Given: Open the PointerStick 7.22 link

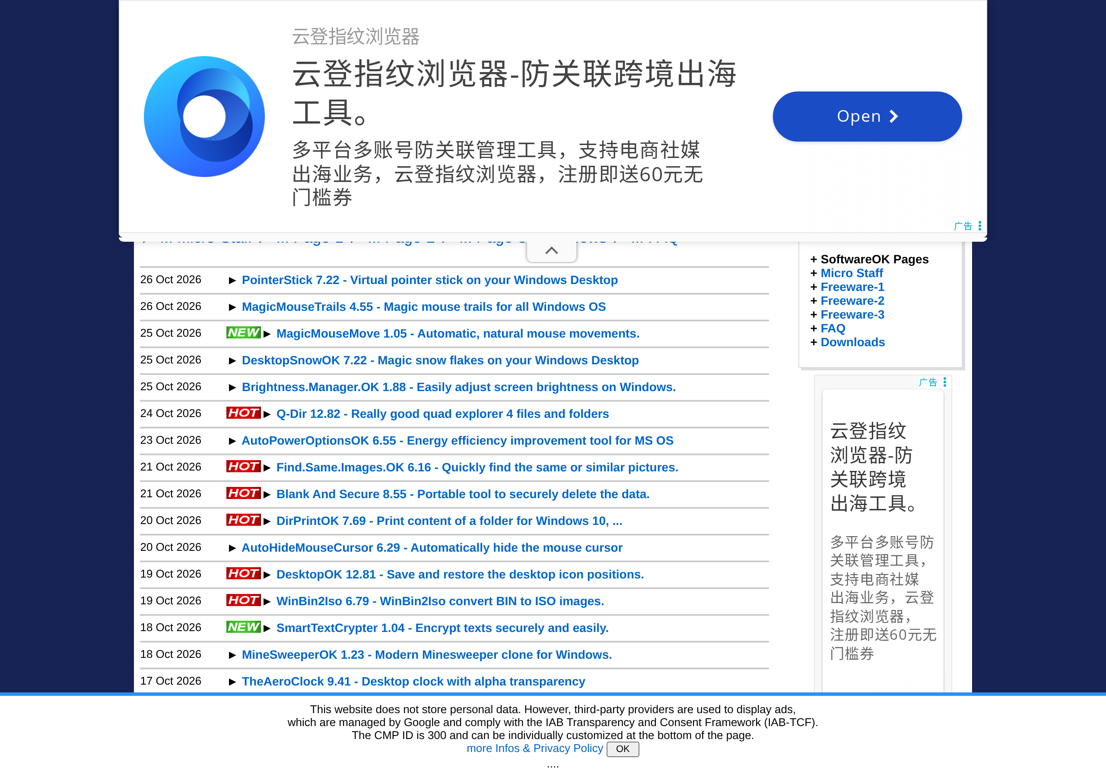Looking at the screenshot, I should click(x=430, y=280).
